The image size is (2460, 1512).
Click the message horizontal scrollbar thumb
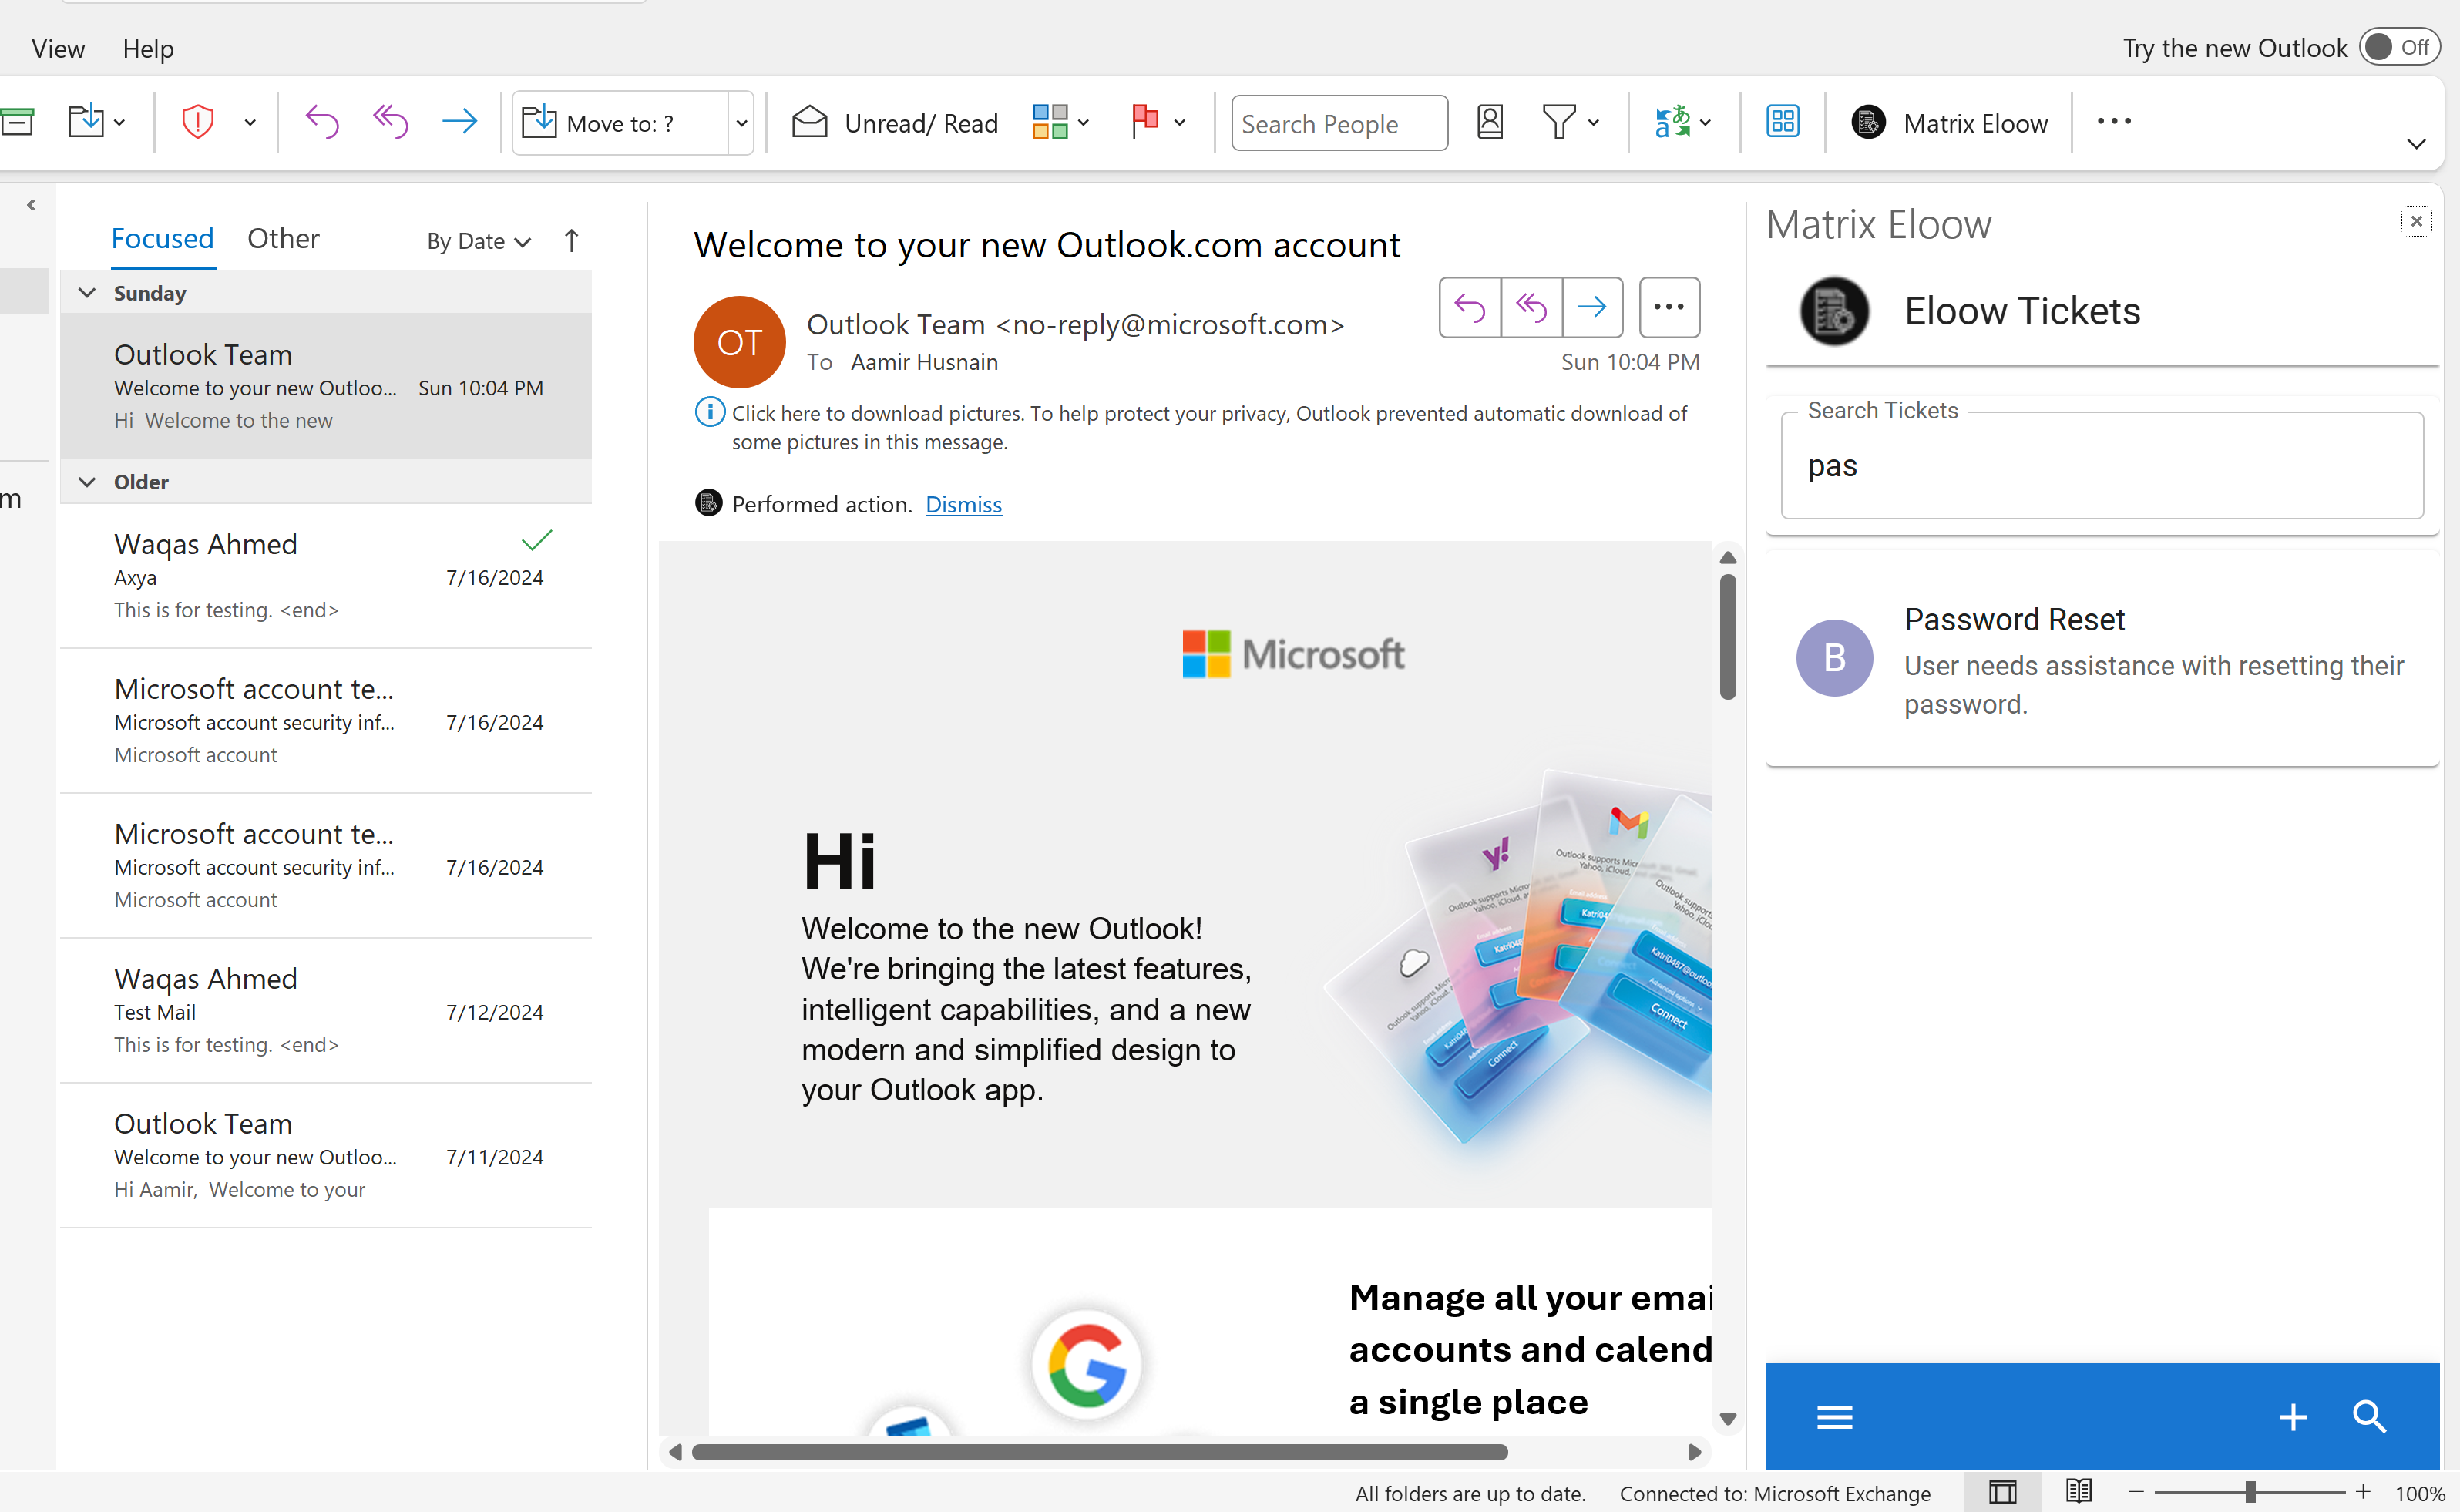[x=1099, y=1452]
